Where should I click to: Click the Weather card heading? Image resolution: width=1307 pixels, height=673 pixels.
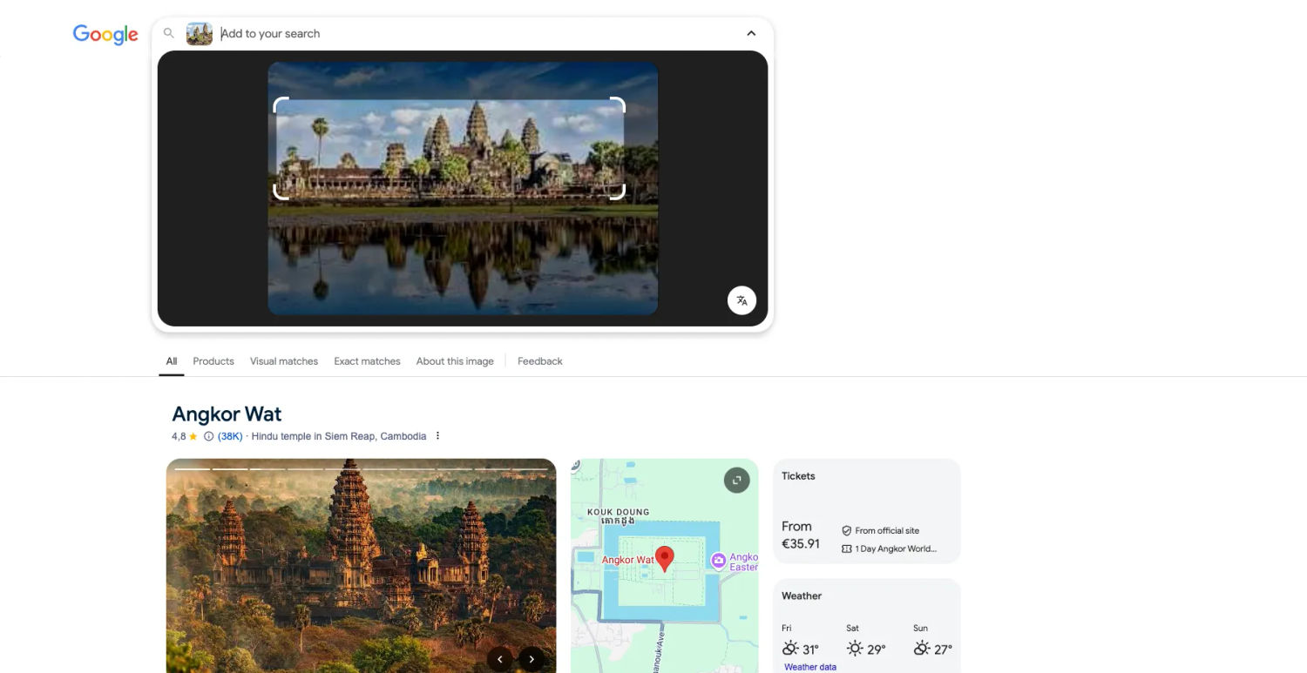click(802, 596)
